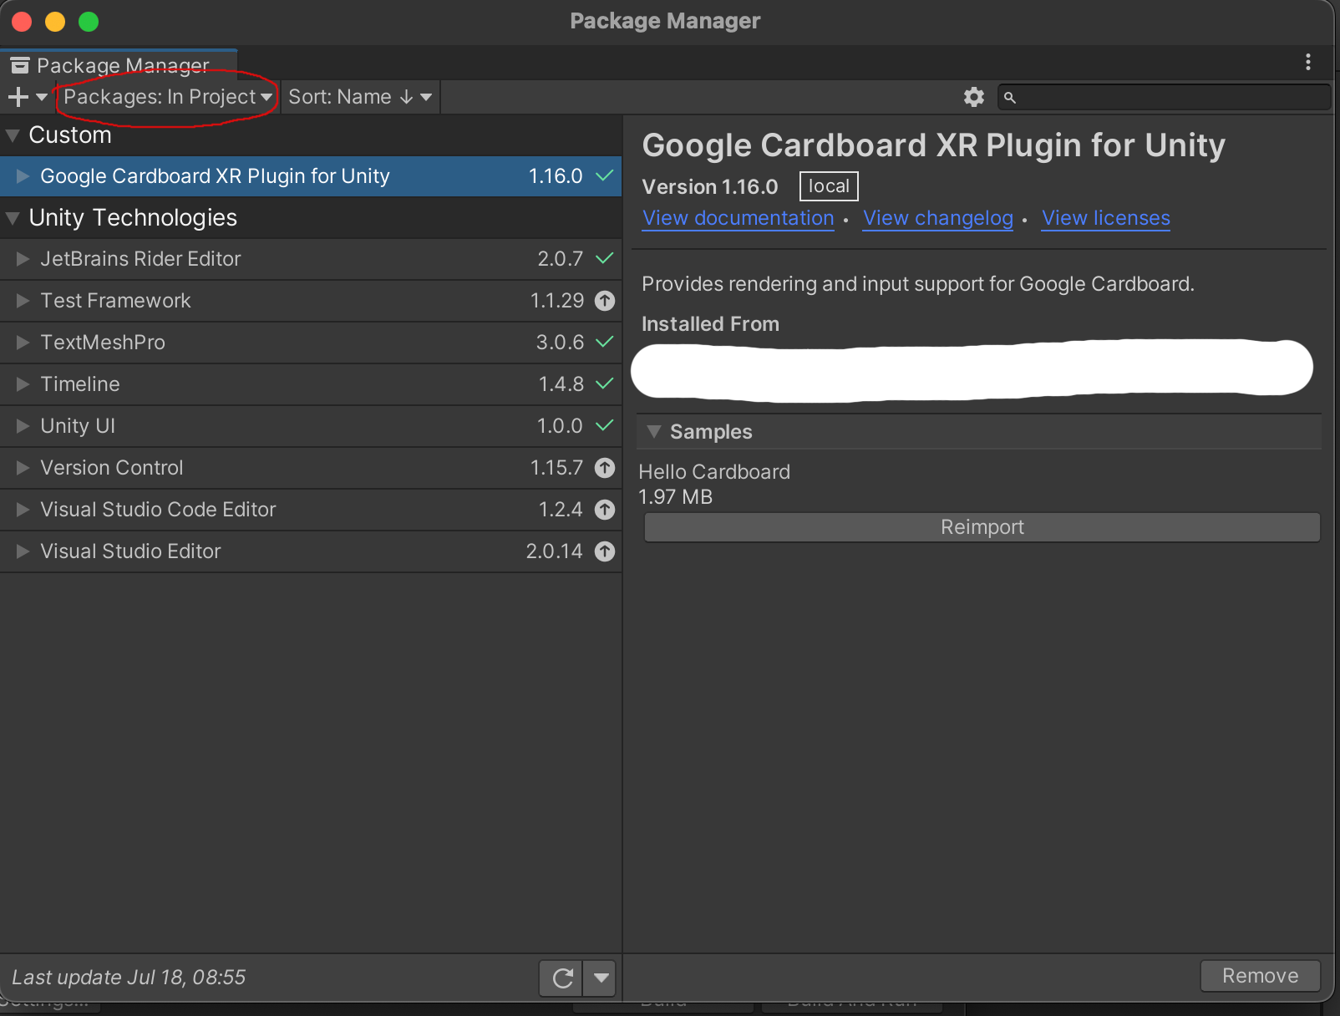Open the Package Manager settings gear

click(972, 97)
